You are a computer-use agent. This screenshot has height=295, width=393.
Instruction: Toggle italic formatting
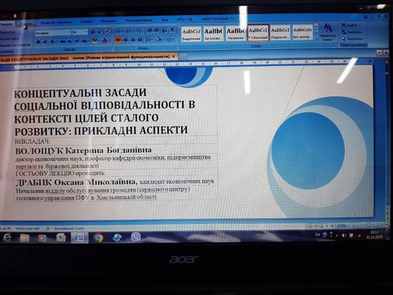click(x=45, y=41)
